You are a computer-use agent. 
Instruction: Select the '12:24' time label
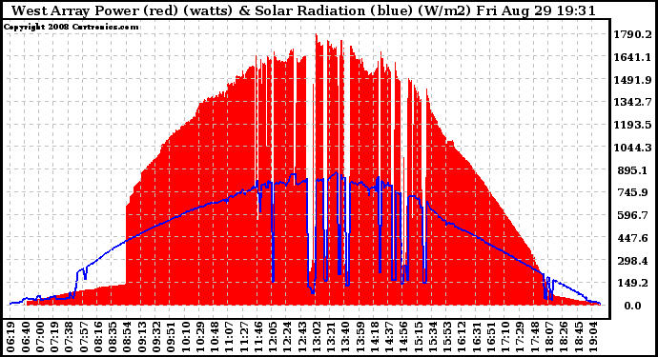point(287,337)
